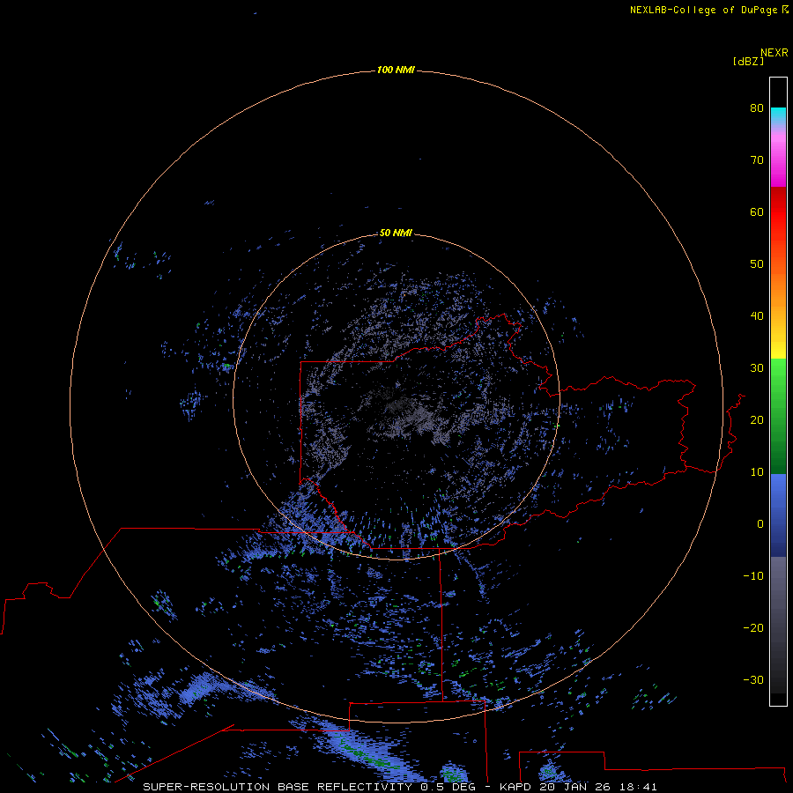Click the 60 value on dBZ scale
Image resolution: width=793 pixels, height=793 pixels.
tap(757, 212)
